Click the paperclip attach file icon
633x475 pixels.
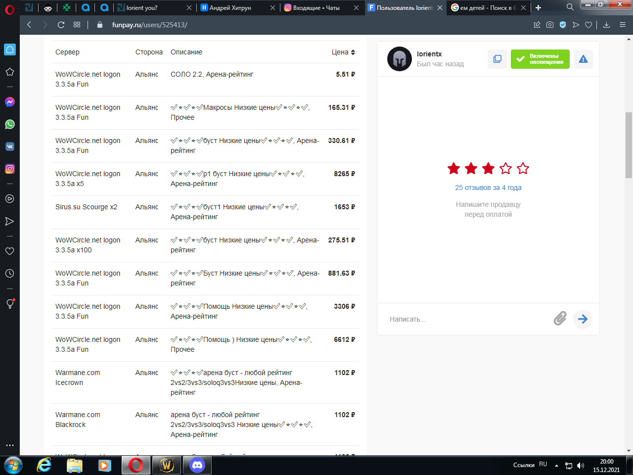click(x=560, y=319)
